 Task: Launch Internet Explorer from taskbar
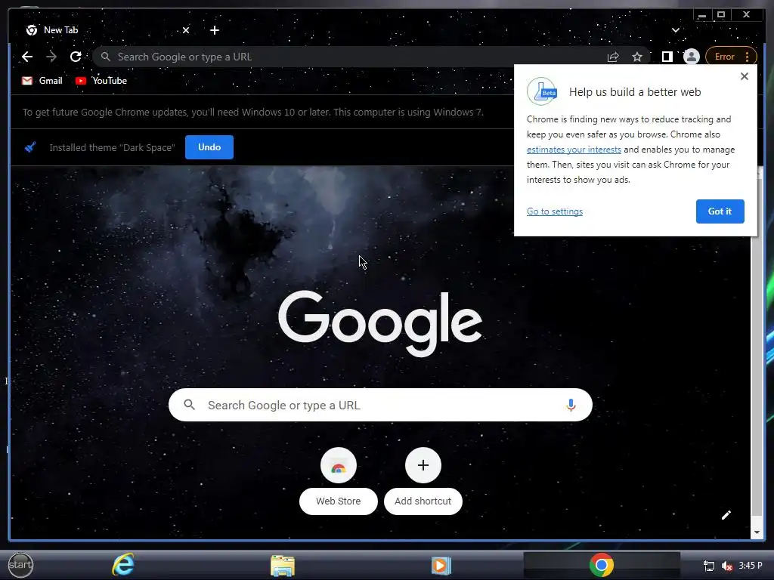[123, 565]
